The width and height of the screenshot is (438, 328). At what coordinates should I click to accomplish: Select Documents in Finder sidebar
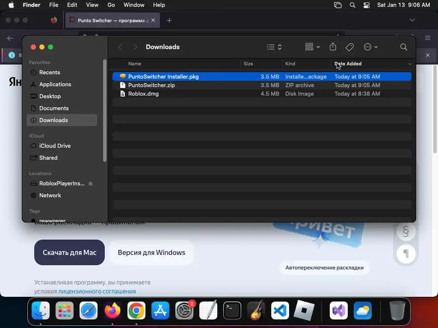[62, 108]
